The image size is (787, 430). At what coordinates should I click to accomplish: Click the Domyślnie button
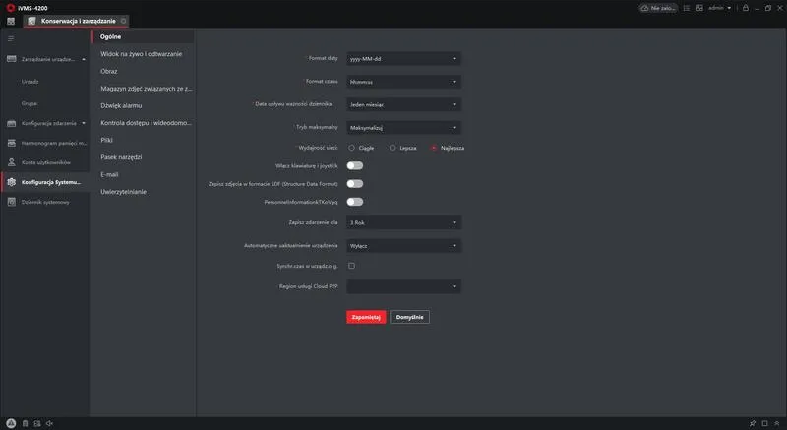coord(409,318)
